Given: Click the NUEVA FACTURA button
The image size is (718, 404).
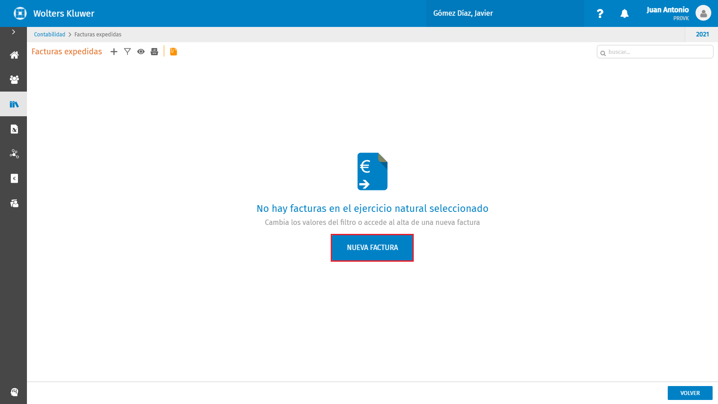Looking at the screenshot, I should (x=372, y=248).
